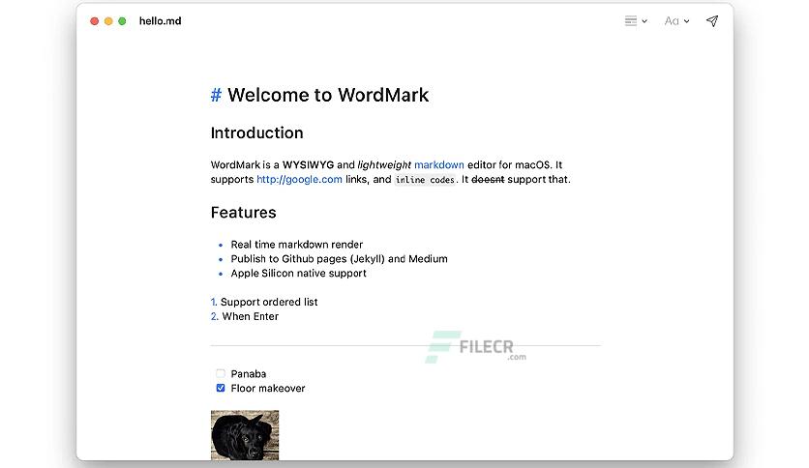Click bullet Apple Silicon native support
Image resolution: width=809 pixels, height=468 pixels.
click(x=298, y=274)
